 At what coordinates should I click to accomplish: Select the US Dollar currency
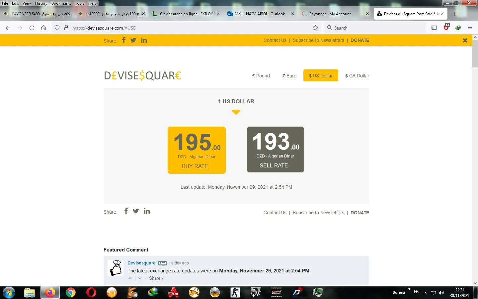[x=321, y=76]
